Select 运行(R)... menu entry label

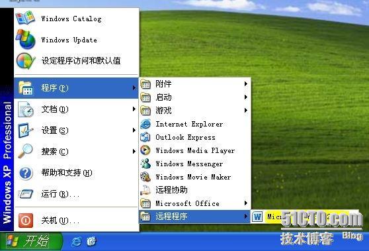(60, 194)
